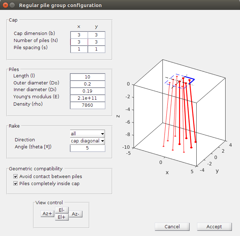Viewport: 240px width, 236px height.
Task: Edit the Young's modulus field
Action: (x=87, y=98)
